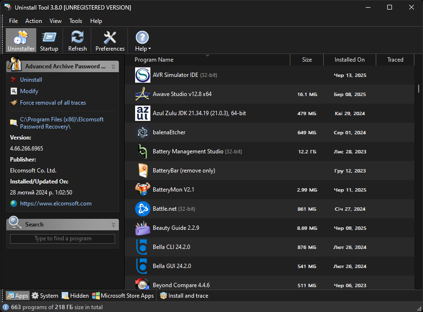The height and width of the screenshot is (312, 423).
Task: Switch to Microsoft Store Apps tab
Action: (123, 296)
